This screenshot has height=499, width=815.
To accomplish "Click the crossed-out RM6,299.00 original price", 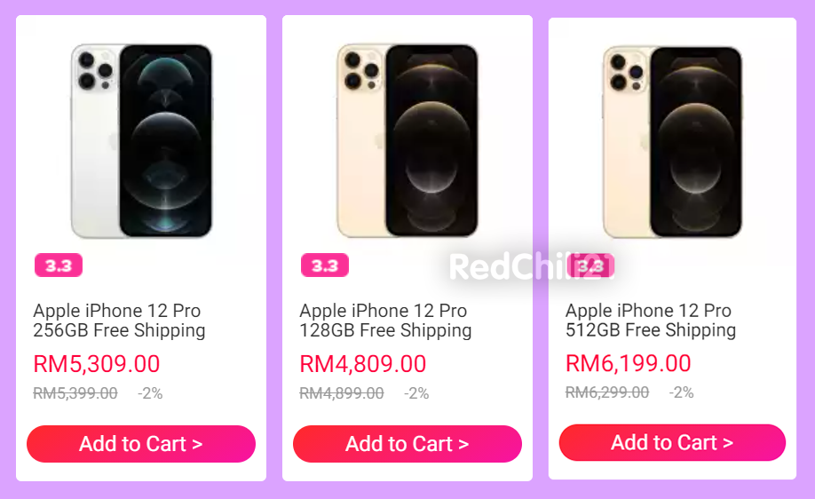I will (x=607, y=392).
